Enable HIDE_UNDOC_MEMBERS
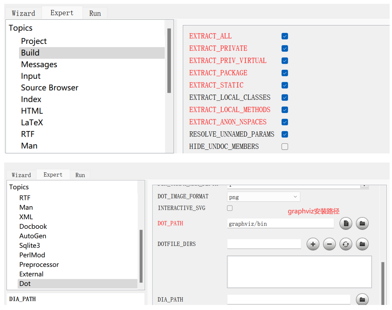This screenshot has width=392, height=310. tap(285, 146)
